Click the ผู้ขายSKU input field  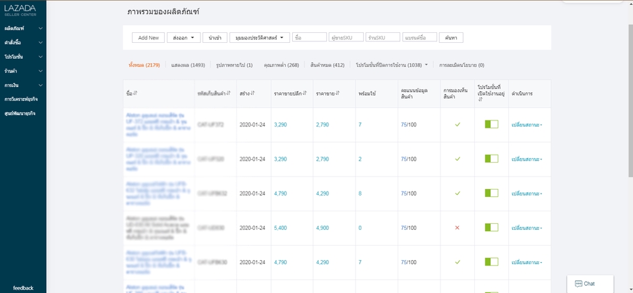point(346,38)
